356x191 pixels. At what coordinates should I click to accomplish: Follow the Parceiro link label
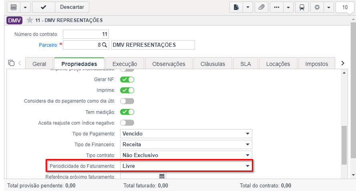[x=48, y=45]
